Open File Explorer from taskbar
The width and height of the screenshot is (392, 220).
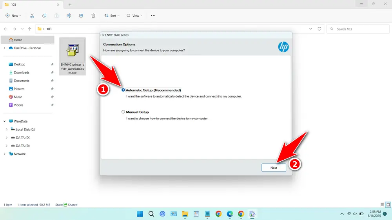coord(185,214)
